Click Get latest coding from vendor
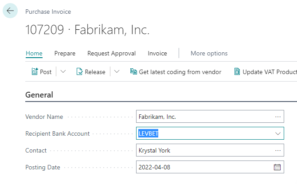The width and height of the screenshot is (297, 184). pyautogui.click(x=180, y=72)
